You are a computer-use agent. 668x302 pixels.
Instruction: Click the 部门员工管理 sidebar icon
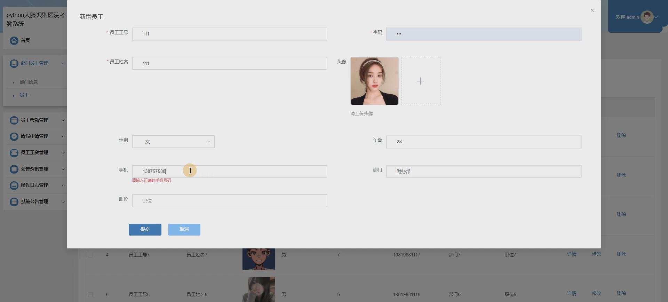(x=14, y=63)
